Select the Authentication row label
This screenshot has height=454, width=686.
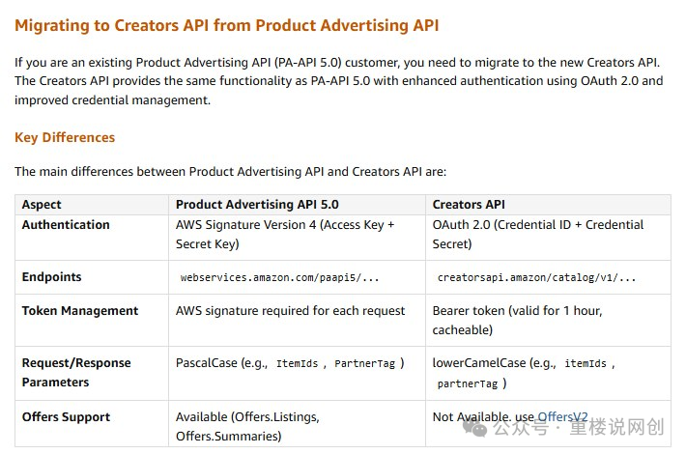pos(66,224)
